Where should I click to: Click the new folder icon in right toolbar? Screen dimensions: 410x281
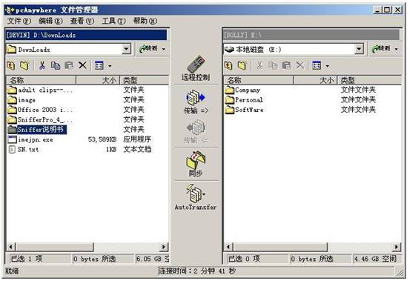coord(242,65)
